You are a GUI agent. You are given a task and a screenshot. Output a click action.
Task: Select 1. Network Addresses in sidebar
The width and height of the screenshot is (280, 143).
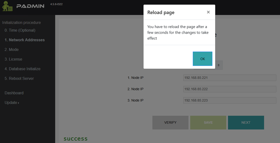click(x=25, y=40)
